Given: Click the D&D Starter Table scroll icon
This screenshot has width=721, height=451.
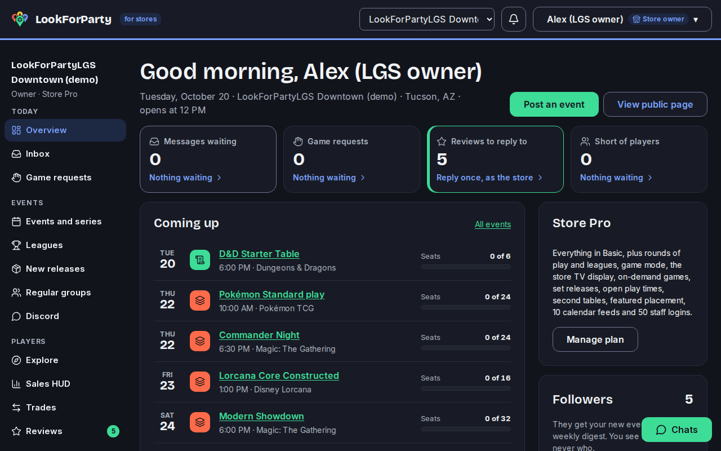Looking at the screenshot, I should click(200, 260).
